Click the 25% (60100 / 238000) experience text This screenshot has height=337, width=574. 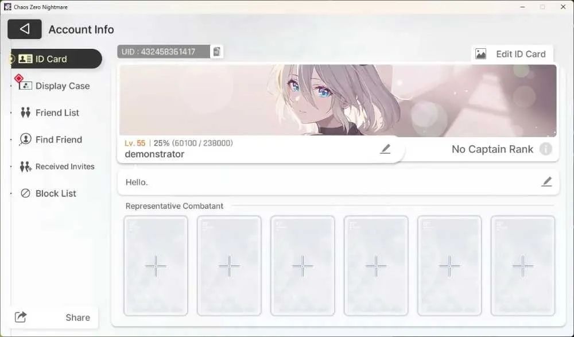(x=193, y=143)
